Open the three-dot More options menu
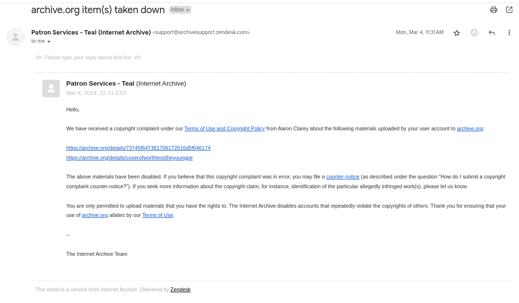 point(509,33)
